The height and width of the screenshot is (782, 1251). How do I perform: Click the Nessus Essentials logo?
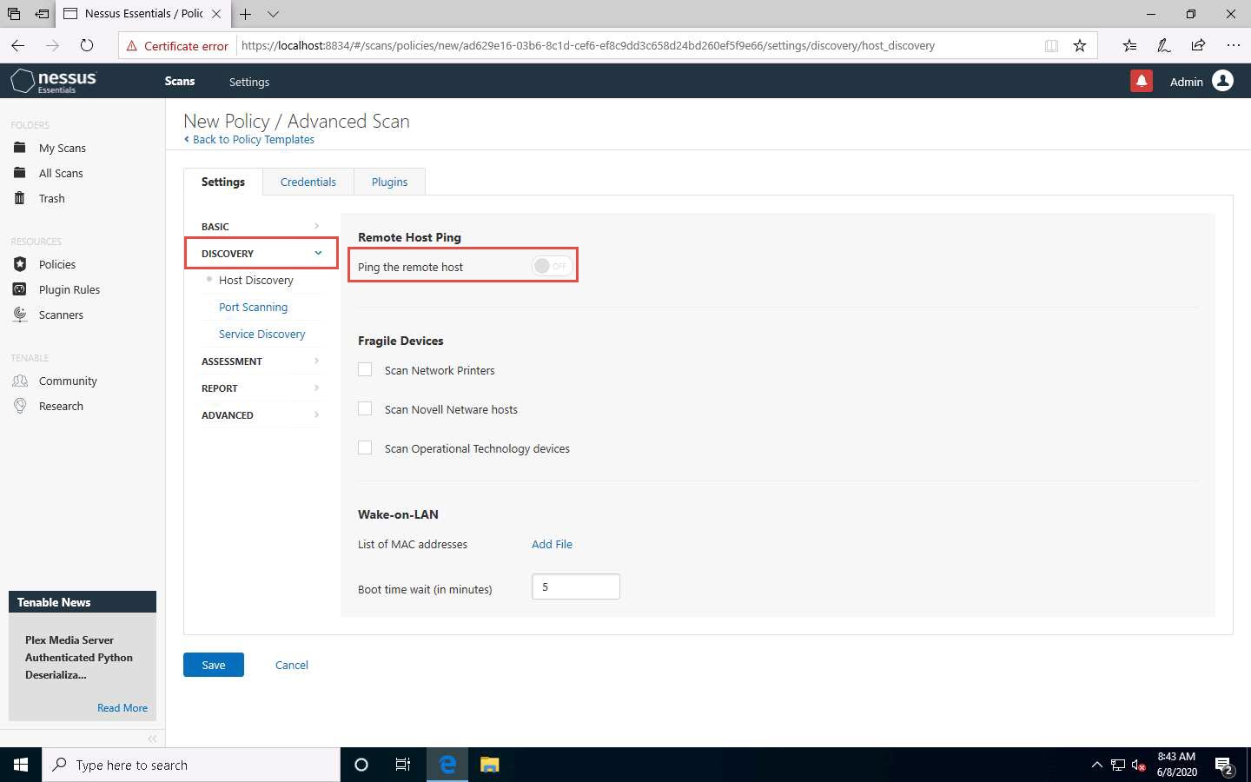[54, 81]
